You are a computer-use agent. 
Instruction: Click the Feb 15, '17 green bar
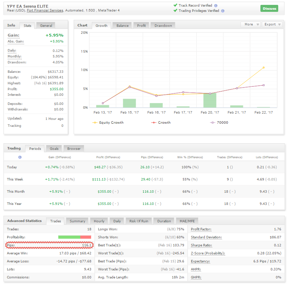129,103
